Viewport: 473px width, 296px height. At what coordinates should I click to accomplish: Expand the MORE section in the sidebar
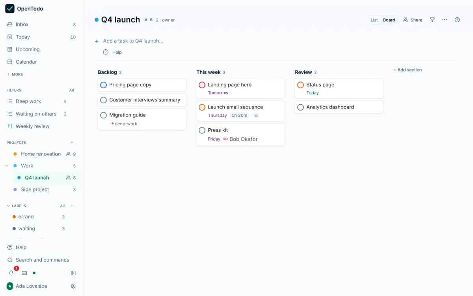pos(15,74)
